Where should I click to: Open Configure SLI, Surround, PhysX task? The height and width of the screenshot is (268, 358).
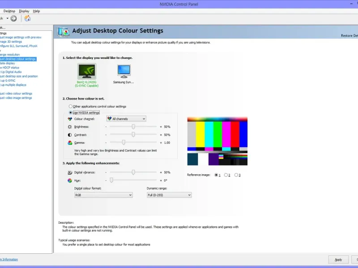18,46
